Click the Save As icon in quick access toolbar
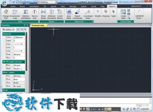 coord(21,2)
